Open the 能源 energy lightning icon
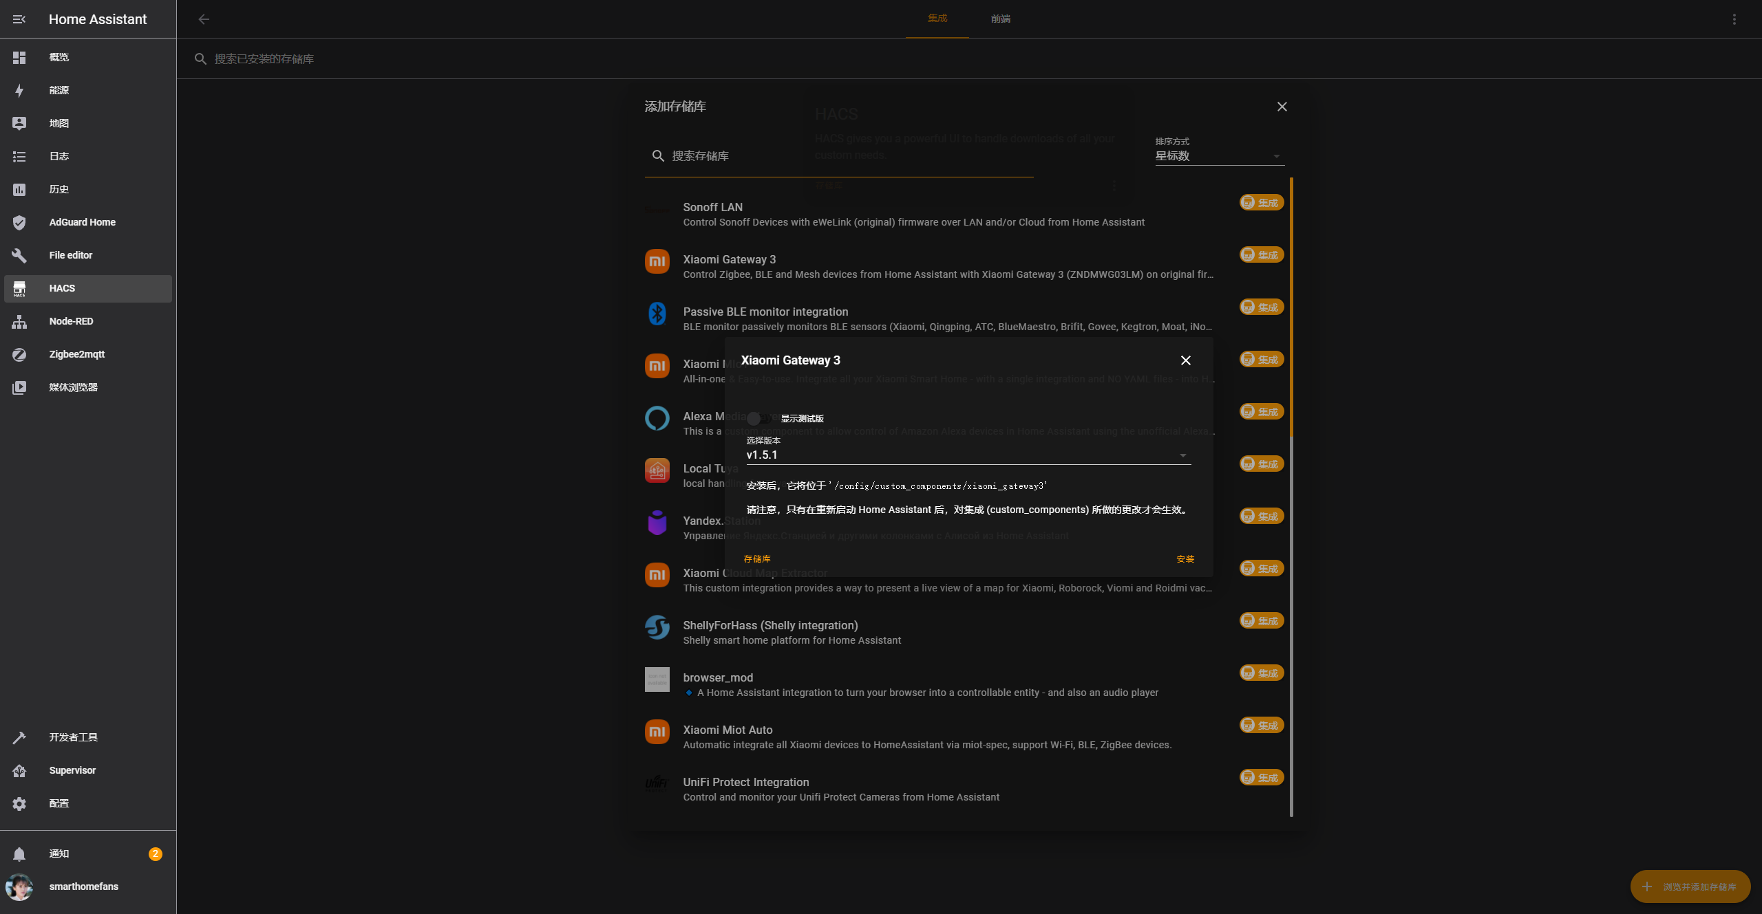 pyautogui.click(x=19, y=90)
